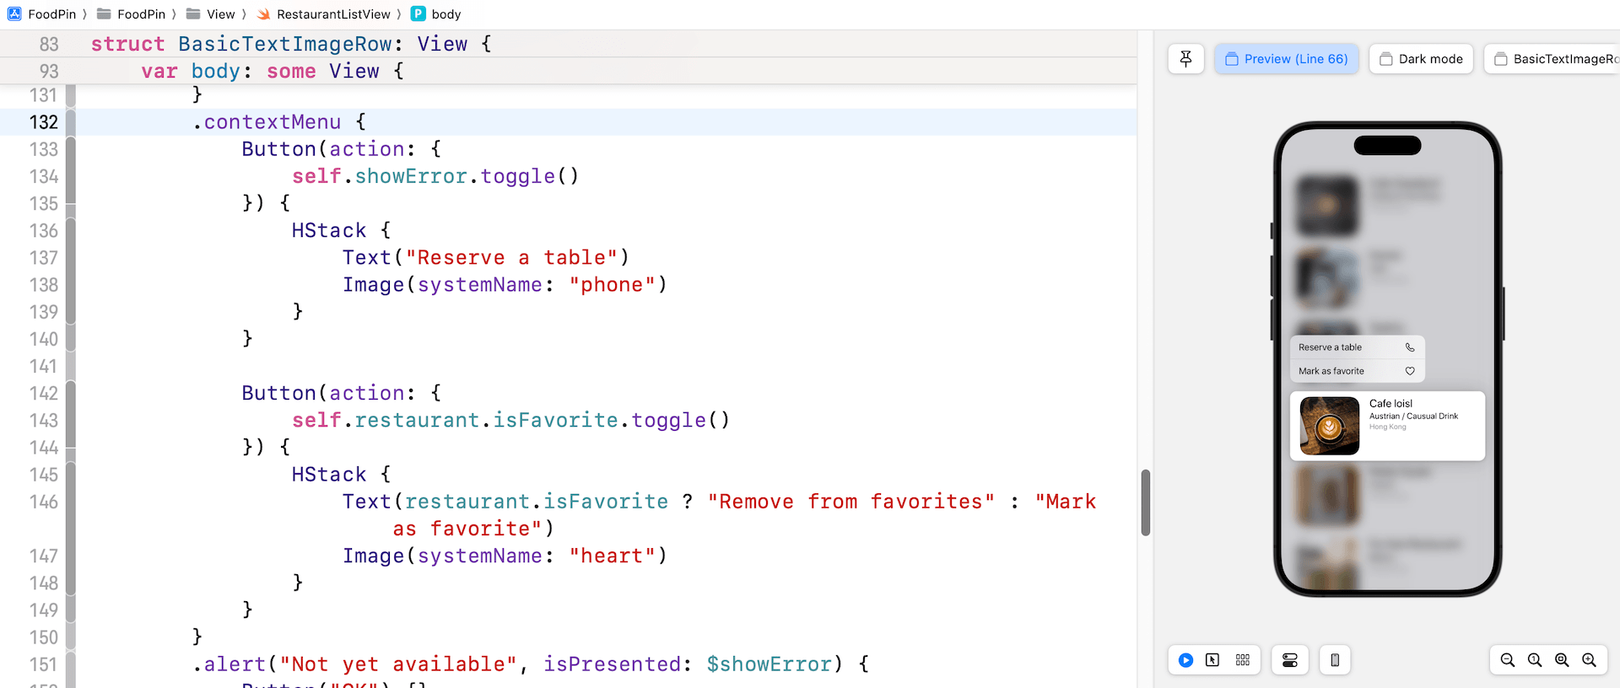
Task: Start the Live preview play button
Action: (1185, 660)
